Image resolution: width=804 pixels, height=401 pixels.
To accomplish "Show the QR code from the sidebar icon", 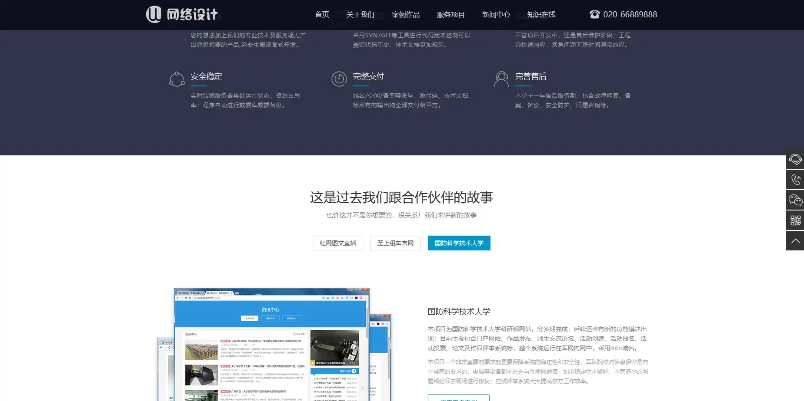I will click(x=795, y=220).
